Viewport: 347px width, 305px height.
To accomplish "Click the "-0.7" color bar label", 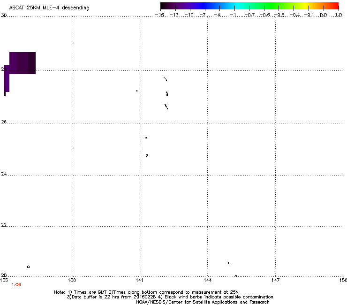I will pos(249,15).
